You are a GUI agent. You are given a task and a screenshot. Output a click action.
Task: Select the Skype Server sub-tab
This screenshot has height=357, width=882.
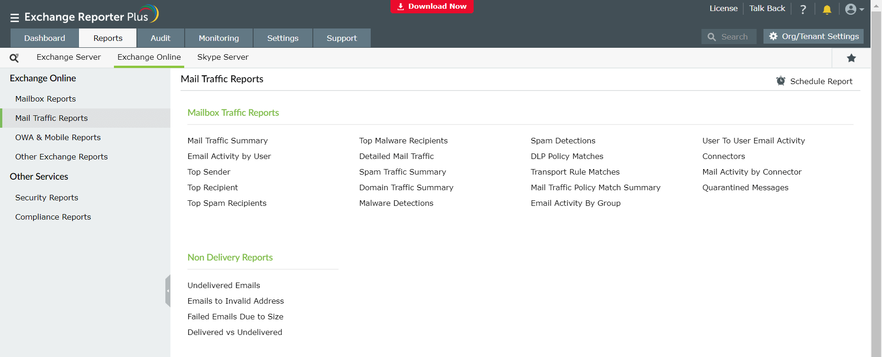(223, 57)
